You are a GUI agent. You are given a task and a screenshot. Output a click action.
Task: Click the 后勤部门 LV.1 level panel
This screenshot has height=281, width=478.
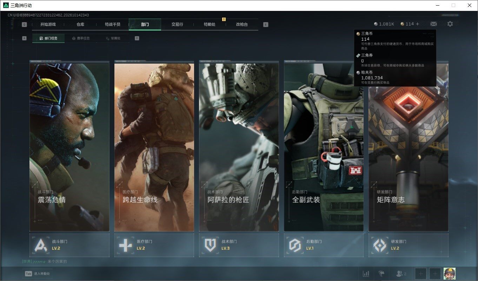click(x=324, y=245)
